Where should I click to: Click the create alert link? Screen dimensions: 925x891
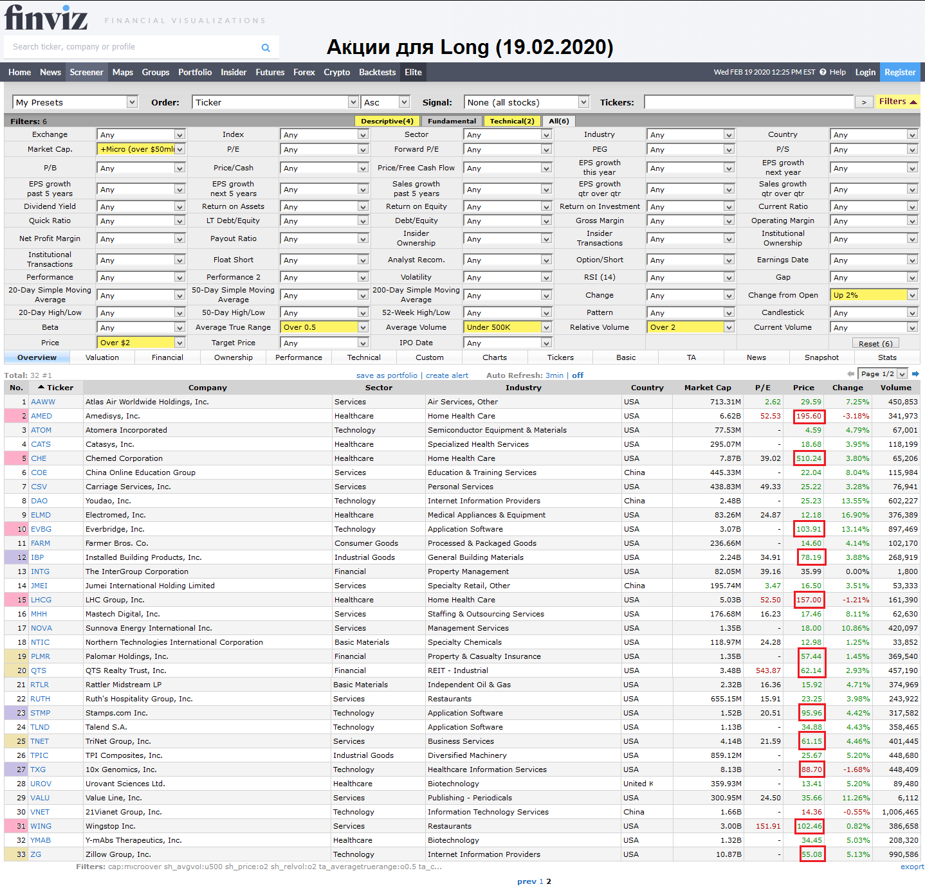coord(447,375)
